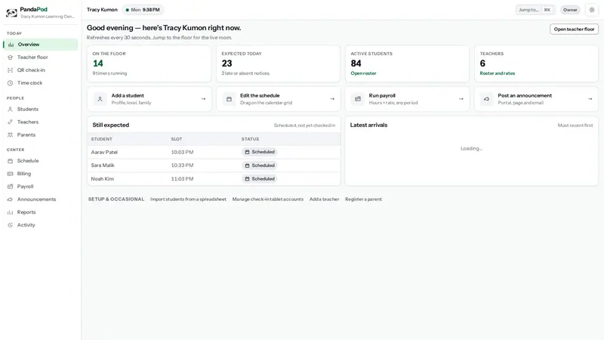Follow the Roster and rates link

tap(498, 73)
